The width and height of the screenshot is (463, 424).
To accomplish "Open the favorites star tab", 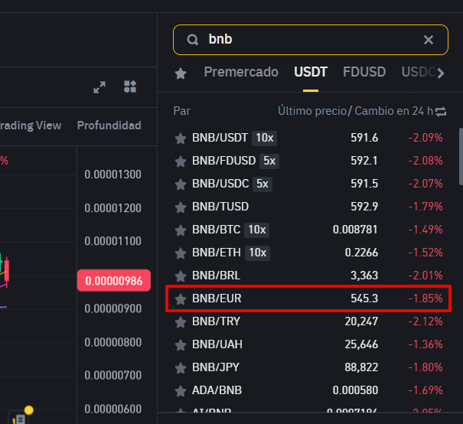I will [x=181, y=73].
